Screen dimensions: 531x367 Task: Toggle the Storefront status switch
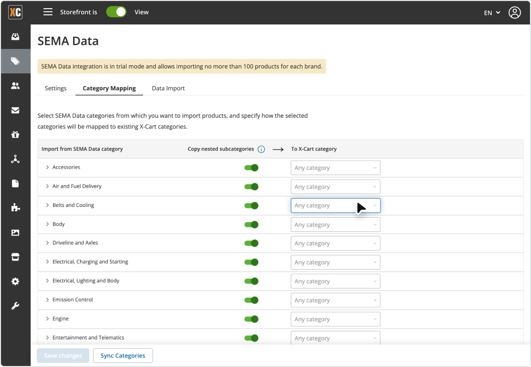(x=116, y=12)
